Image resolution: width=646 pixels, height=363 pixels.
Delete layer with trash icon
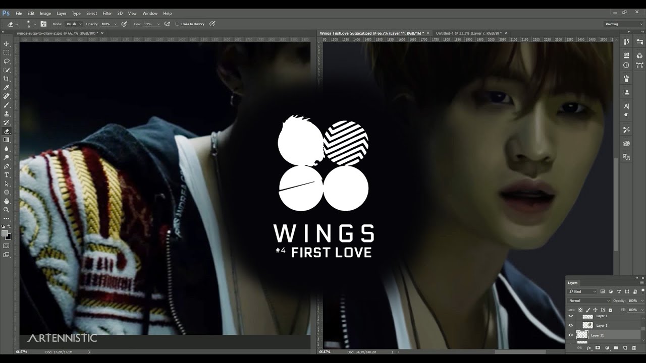[x=634, y=348]
